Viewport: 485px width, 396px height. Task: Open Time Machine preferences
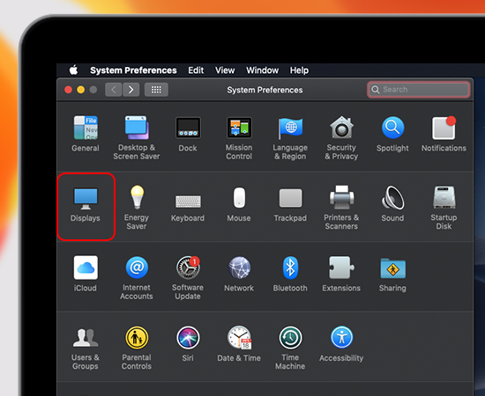click(290, 348)
